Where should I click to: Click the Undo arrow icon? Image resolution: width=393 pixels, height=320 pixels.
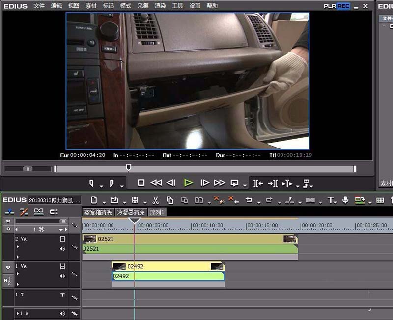point(249,200)
